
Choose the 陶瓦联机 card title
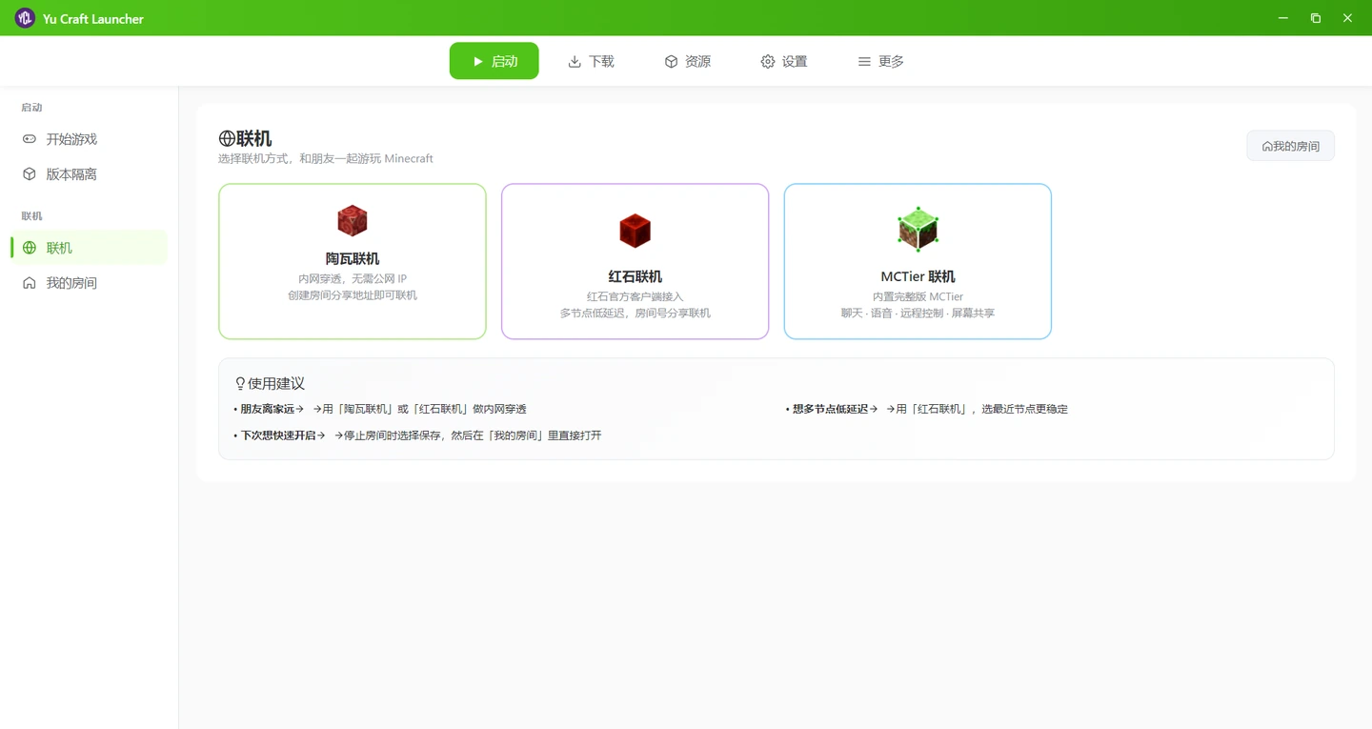coord(353,258)
